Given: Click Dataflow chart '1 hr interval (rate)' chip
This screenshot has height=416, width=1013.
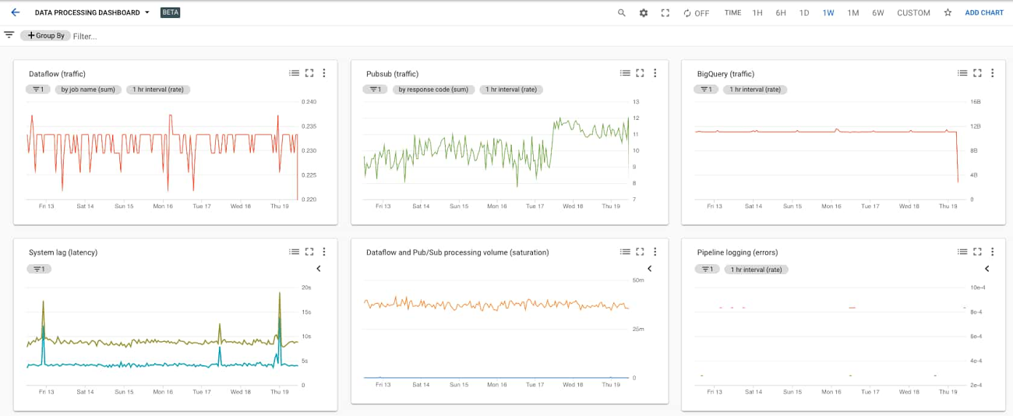Looking at the screenshot, I should point(158,90).
